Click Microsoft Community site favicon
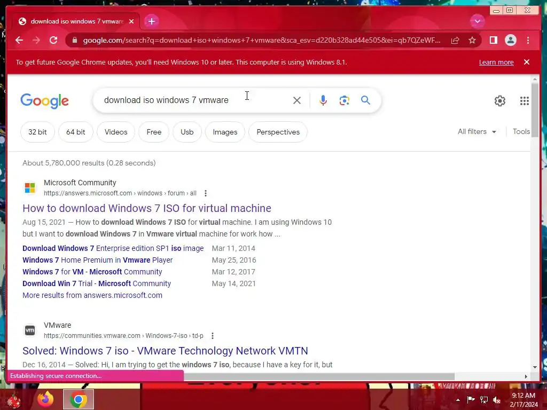547x410 pixels. [x=30, y=187]
